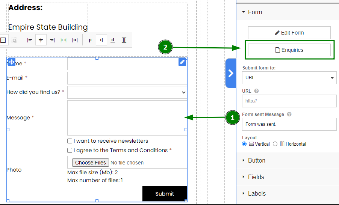
Task: Check I agree to Terms and Conditions
Action: click(x=70, y=150)
